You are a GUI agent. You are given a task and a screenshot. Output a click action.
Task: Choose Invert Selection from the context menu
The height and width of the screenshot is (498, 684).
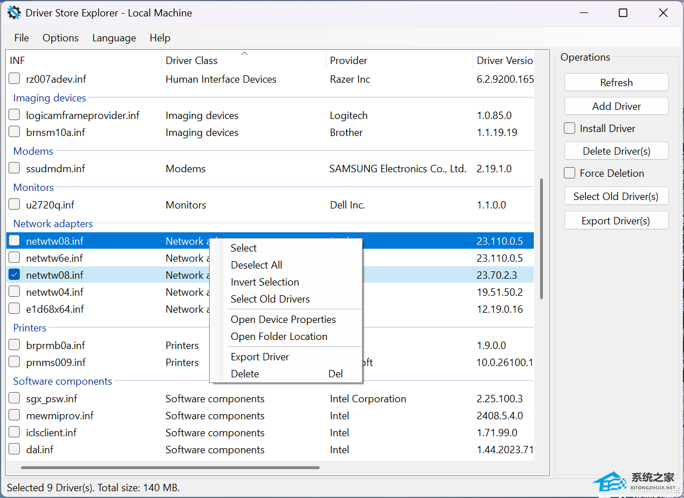coord(265,282)
